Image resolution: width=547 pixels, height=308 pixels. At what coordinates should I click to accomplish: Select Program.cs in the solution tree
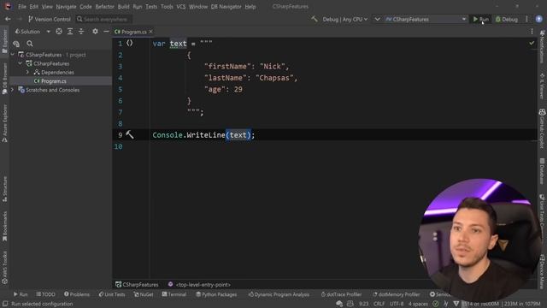pos(53,81)
